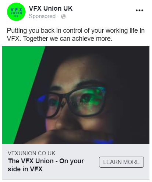Click the sentence Together we can achieve more

(68, 39)
